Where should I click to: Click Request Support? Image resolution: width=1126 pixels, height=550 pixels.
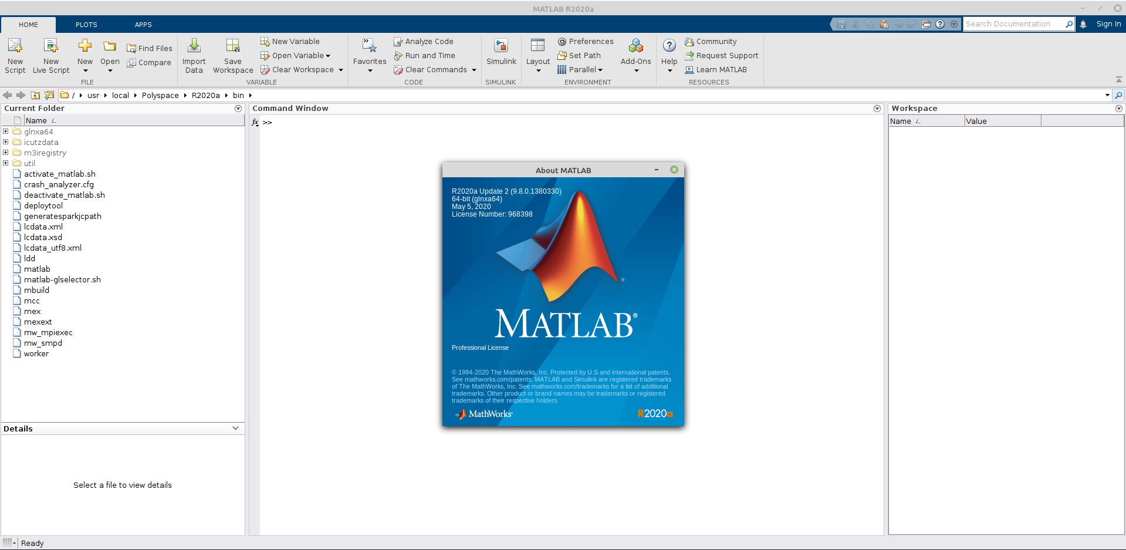pyautogui.click(x=722, y=55)
